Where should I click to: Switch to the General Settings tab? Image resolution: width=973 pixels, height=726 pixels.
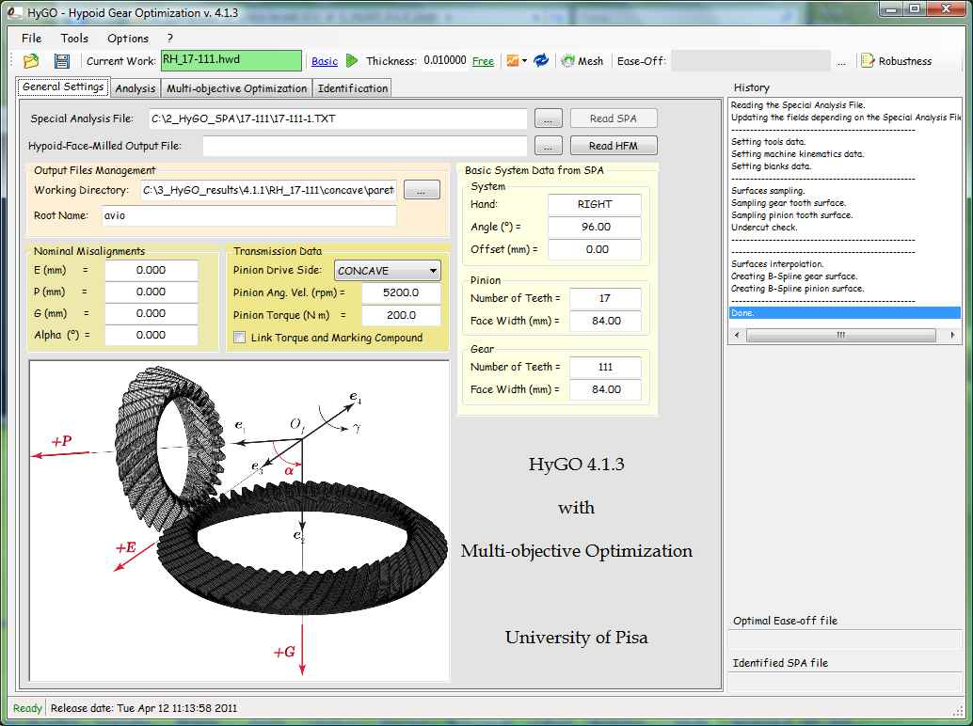(x=63, y=87)
